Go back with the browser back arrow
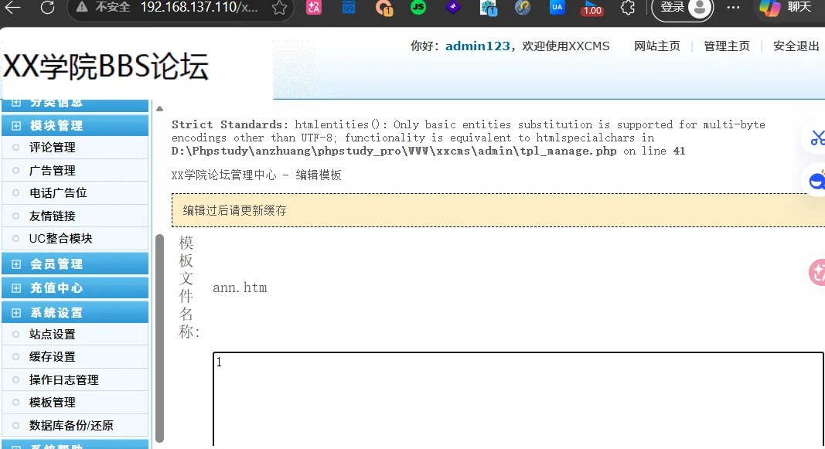The height and width of the screenshot is (449, 825). click(12, 8)
